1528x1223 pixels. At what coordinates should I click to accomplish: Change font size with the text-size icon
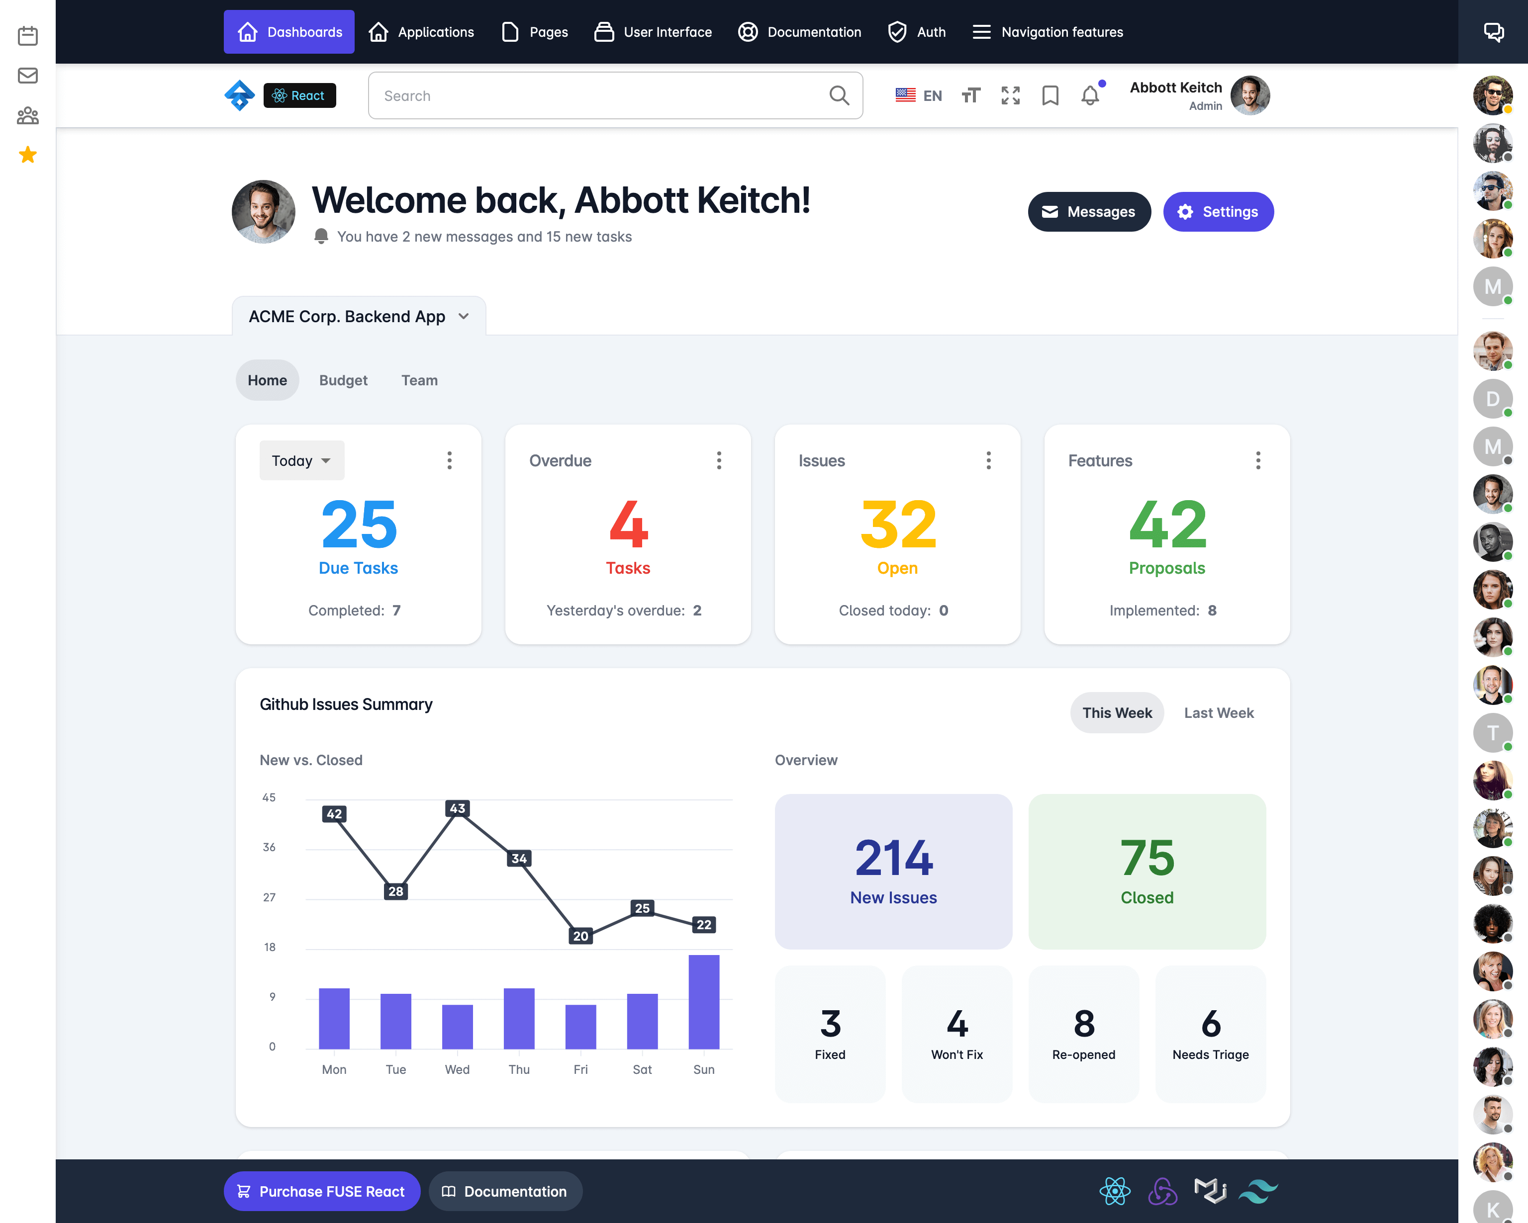click(x=971, y=95)
